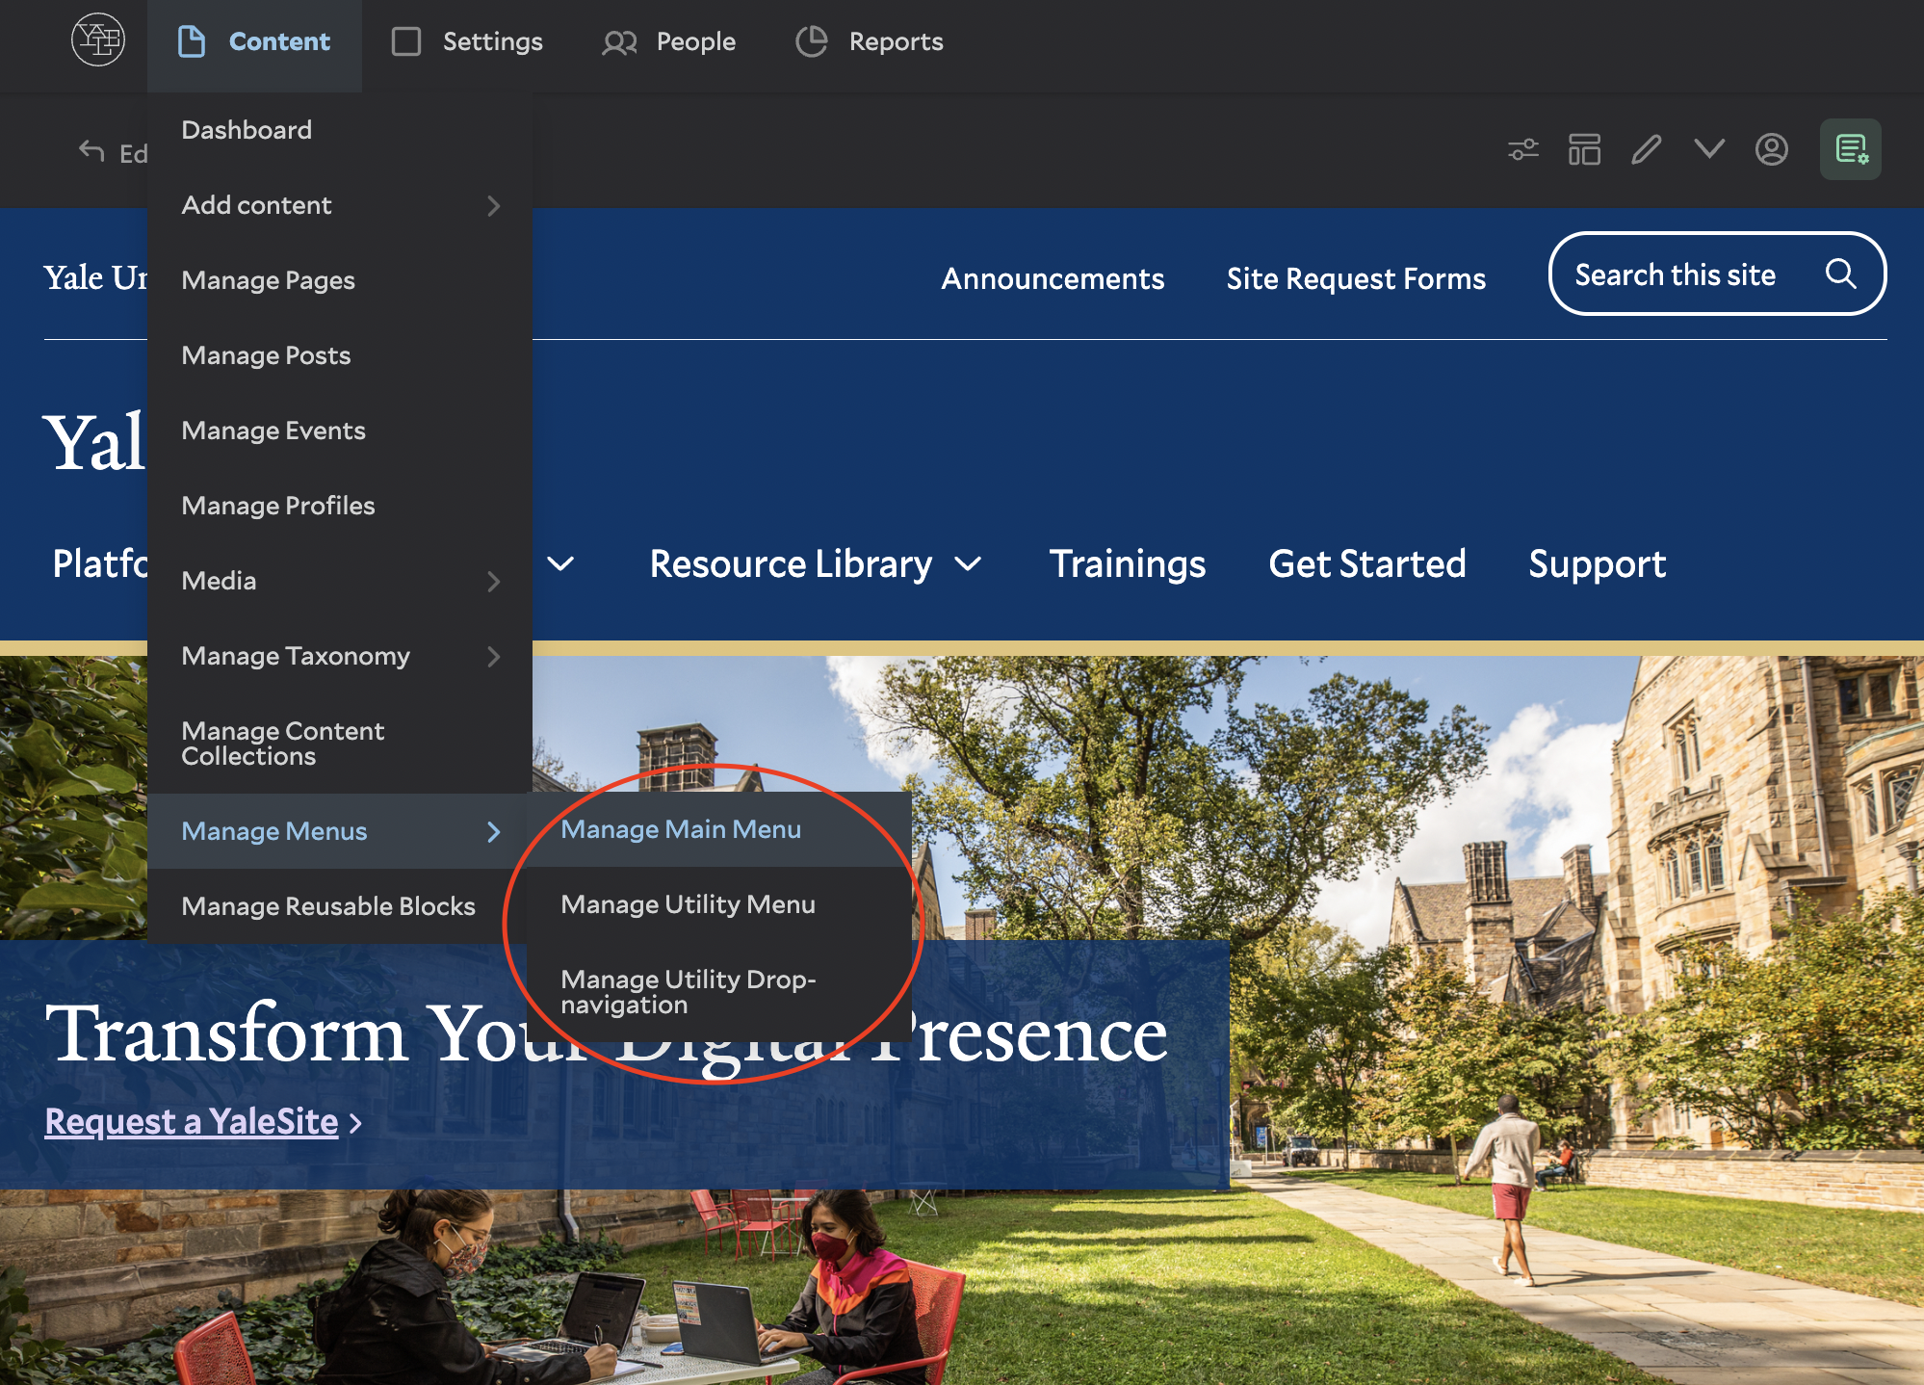The image size is (1924, 1385).
Task: Click the green content settings icon button
Action: [1851, 149]
